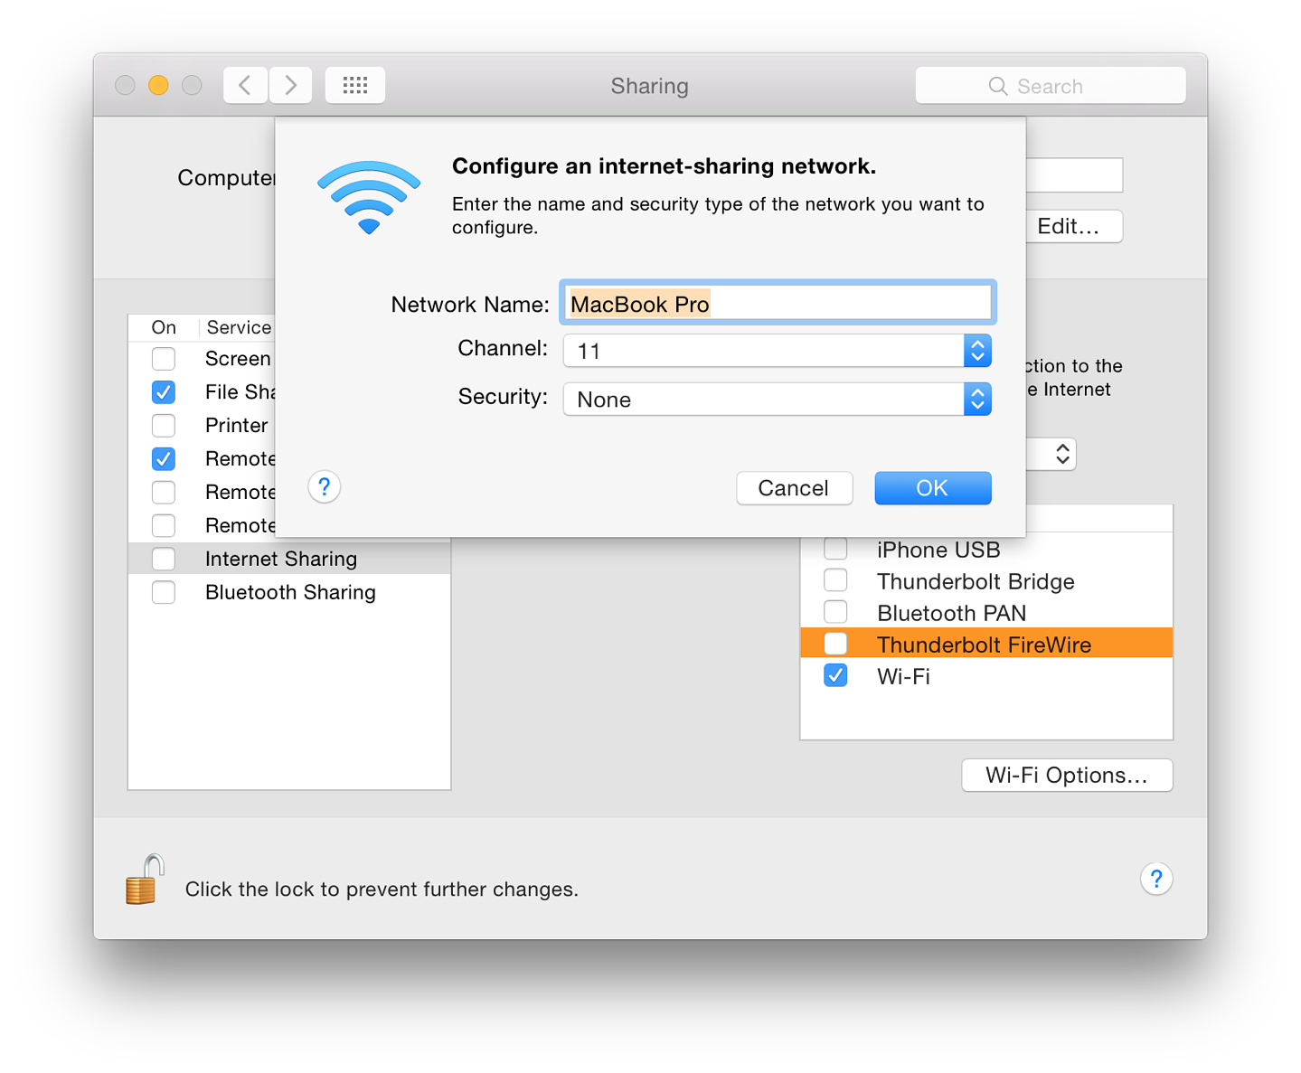Check the Thunderbolt Bridge port

click(x=836, y=580)
